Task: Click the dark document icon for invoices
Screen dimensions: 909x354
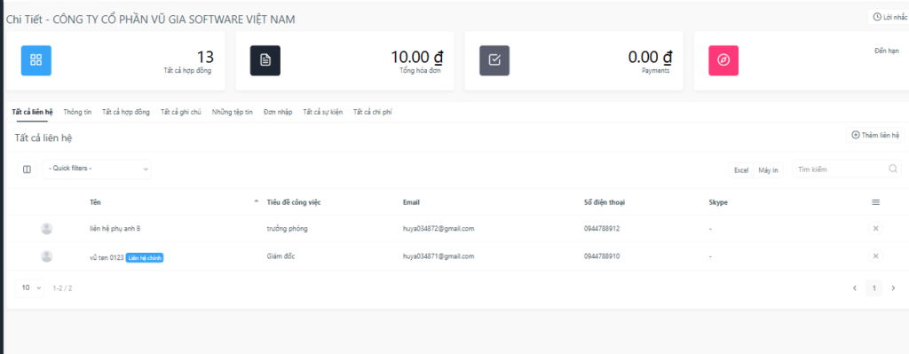Action: (x=265, y=60)
